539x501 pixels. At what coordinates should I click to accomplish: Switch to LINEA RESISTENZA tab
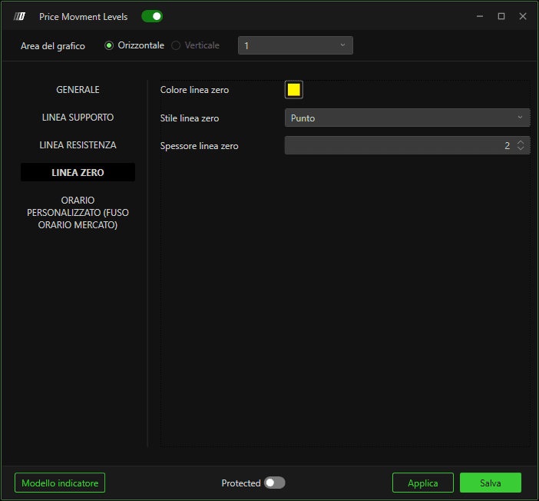point(78,145)
